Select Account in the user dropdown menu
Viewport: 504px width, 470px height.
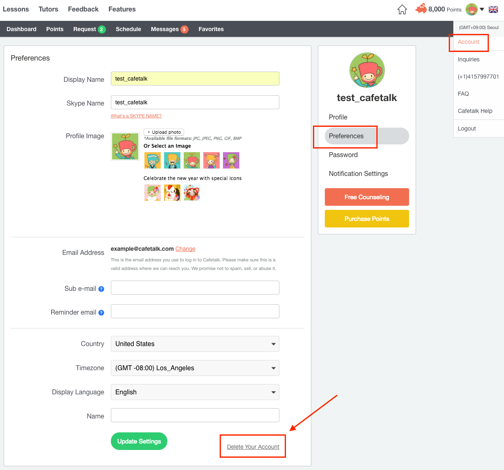pos(468,42)
